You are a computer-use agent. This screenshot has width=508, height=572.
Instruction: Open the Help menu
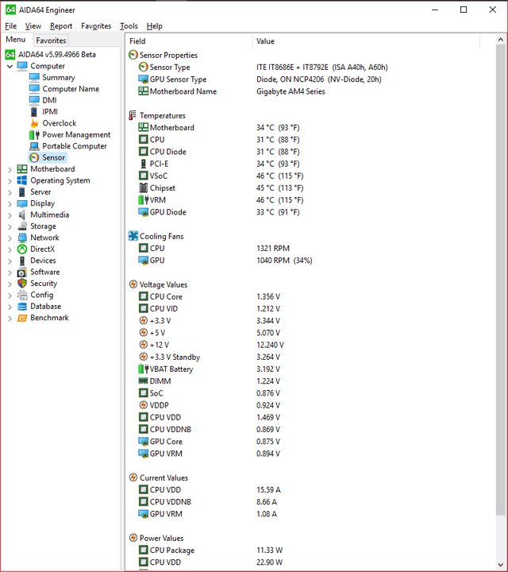click(155, 26)
